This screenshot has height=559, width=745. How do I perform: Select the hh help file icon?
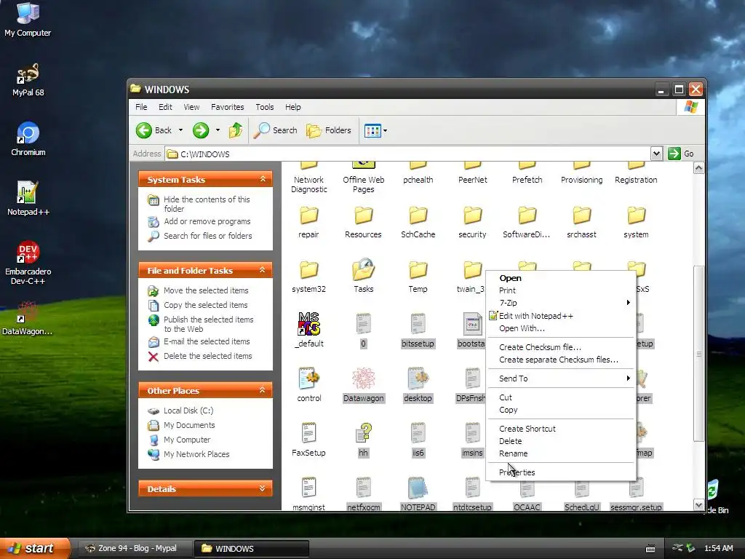(x=364, y=440)
